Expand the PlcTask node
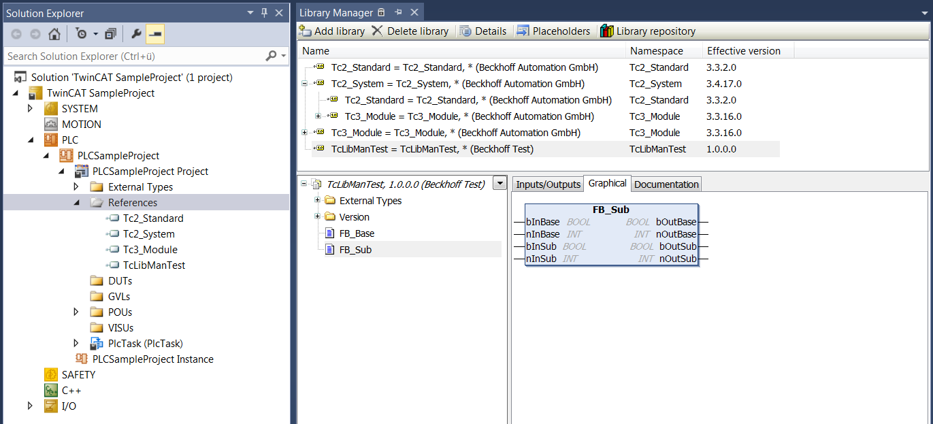 pos(76,343)
